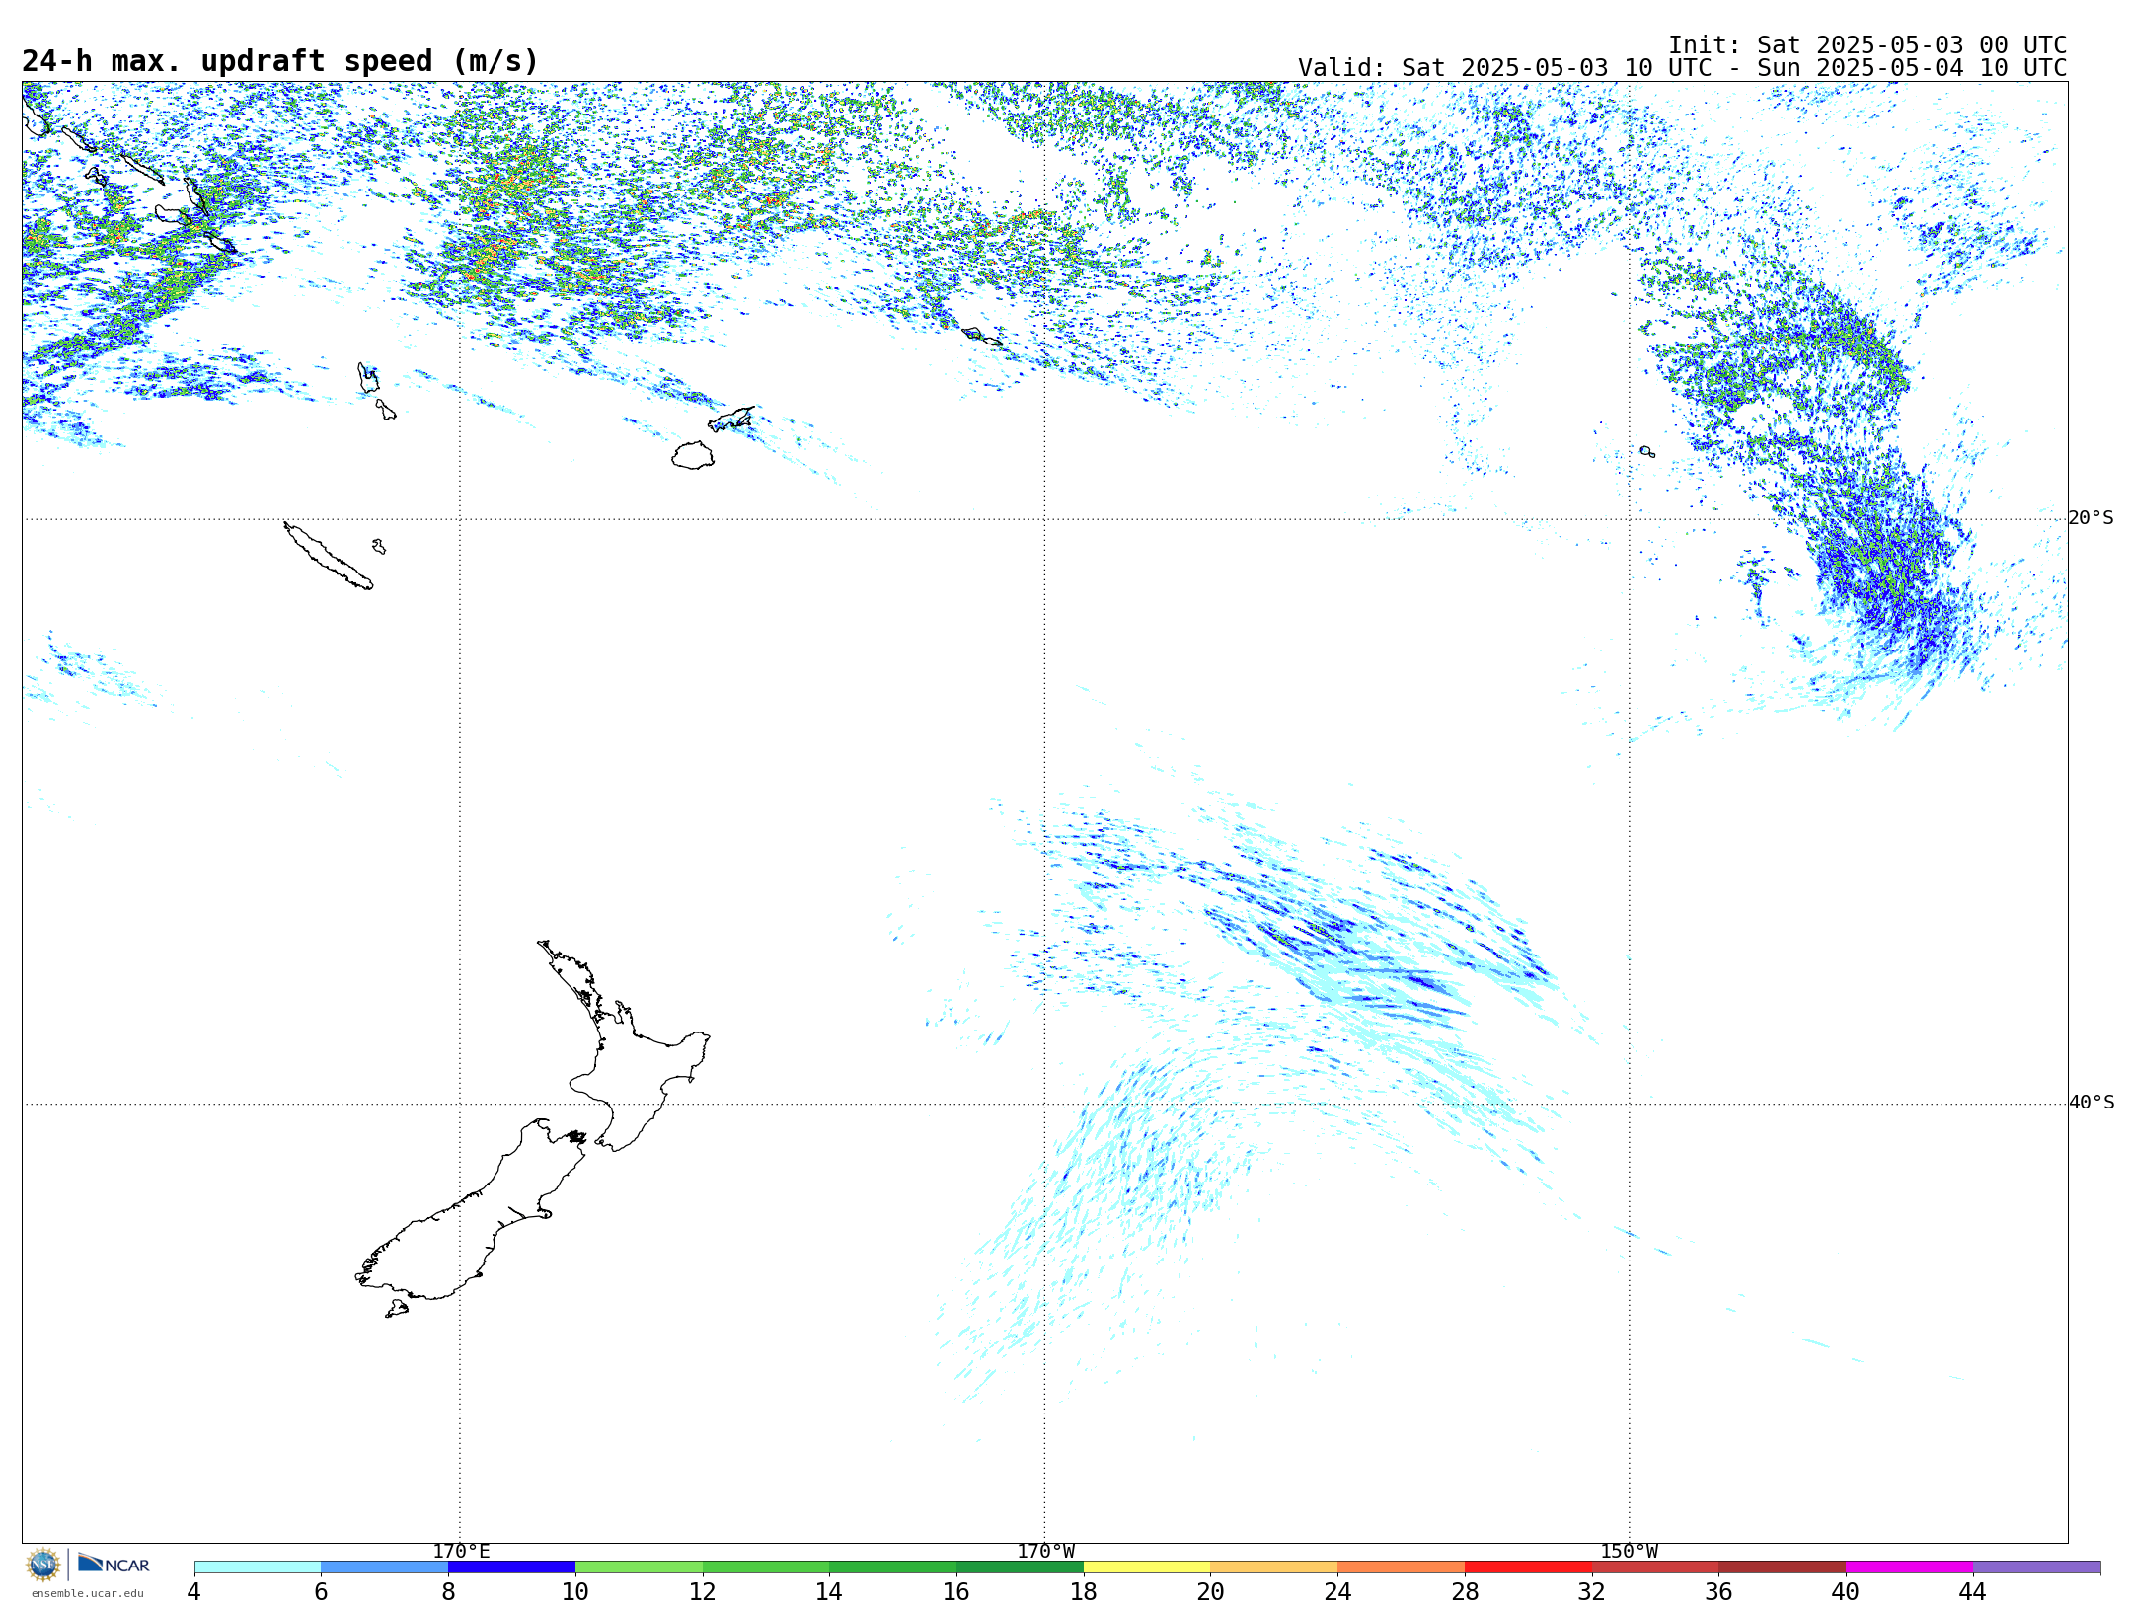Screen dimensions: 2132x1605
Task: Click Fiji's Viti Levu island outline
Action: pyautogui.click(x=693, y=455)
